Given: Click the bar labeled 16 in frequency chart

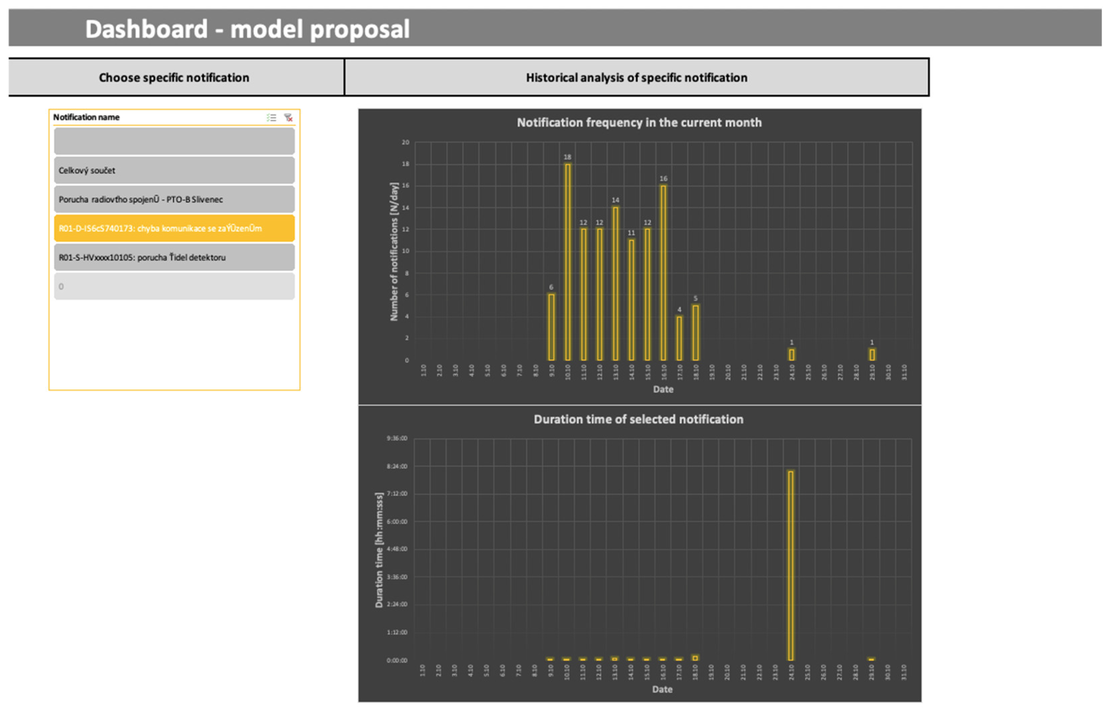Looking at the screenshot, I should pos(663,273).
